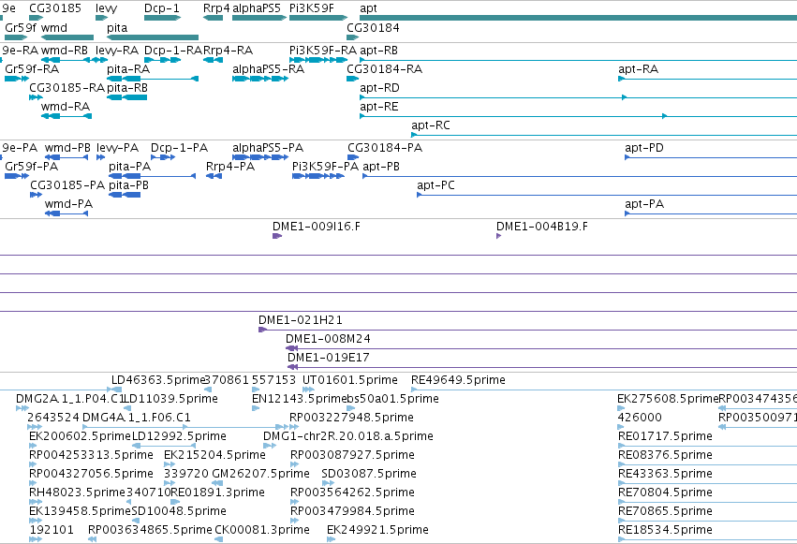
Task: Select transcript wmd-RB
Action: tap(64, 51)
